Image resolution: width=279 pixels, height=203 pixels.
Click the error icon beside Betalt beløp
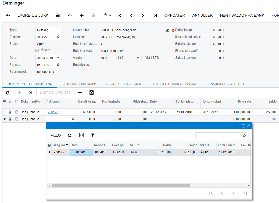coord(173,30)
